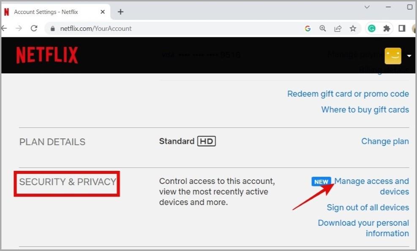This screenshot has height=251, width=417.
Task: Reload the page with refresh icon
Action: click(x=34, y=28)
